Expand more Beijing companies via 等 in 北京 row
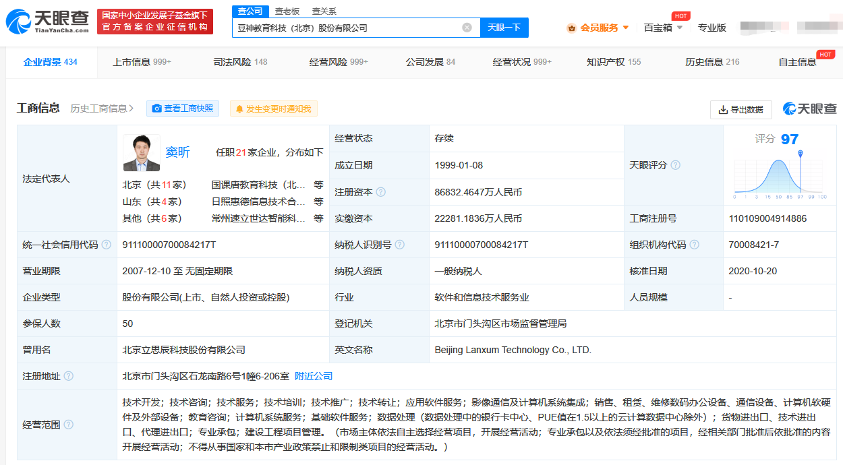Image resolution: width=843 pixels, height=465 pixels. tap(318, 185)
